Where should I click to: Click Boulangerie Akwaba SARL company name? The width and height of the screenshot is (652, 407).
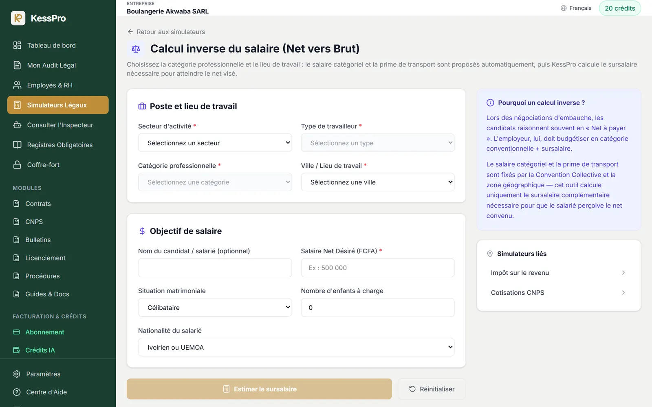(x=167, y=11)
